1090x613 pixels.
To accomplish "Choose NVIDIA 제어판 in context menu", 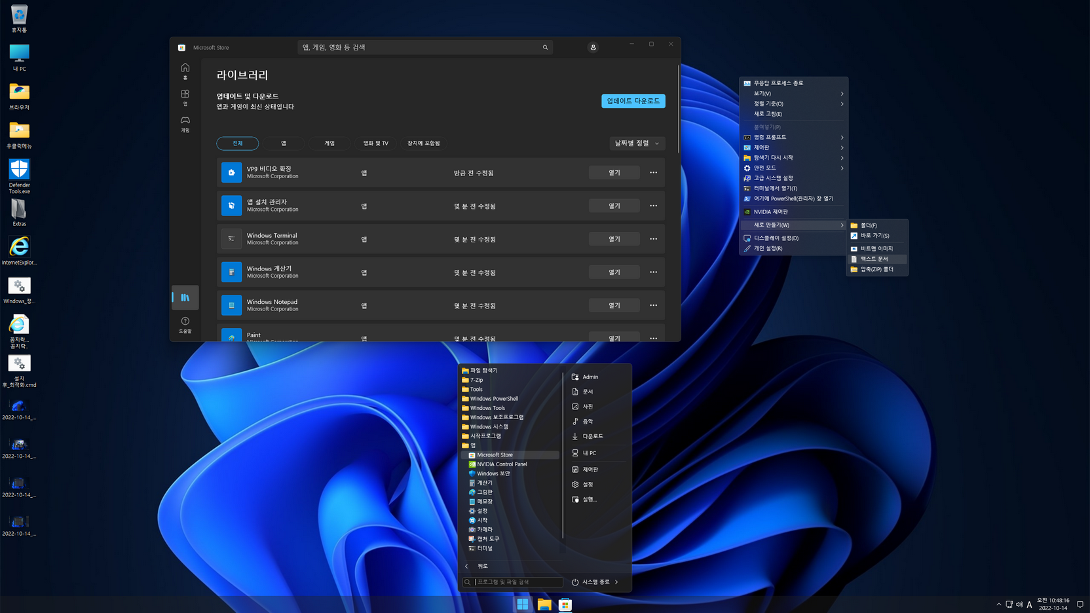I will pos(794,212).
